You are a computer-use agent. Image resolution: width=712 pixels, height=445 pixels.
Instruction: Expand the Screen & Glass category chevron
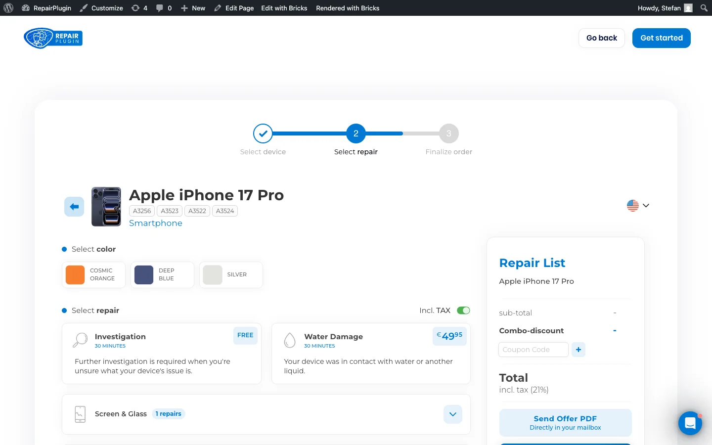[x=453, y=414]
